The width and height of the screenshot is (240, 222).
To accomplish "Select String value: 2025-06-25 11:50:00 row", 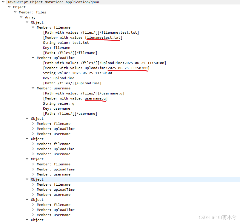I will (77, 73).
